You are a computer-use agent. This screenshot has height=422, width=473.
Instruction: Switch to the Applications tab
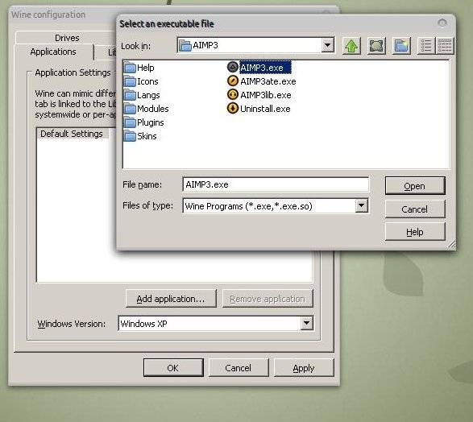(53, 52)
